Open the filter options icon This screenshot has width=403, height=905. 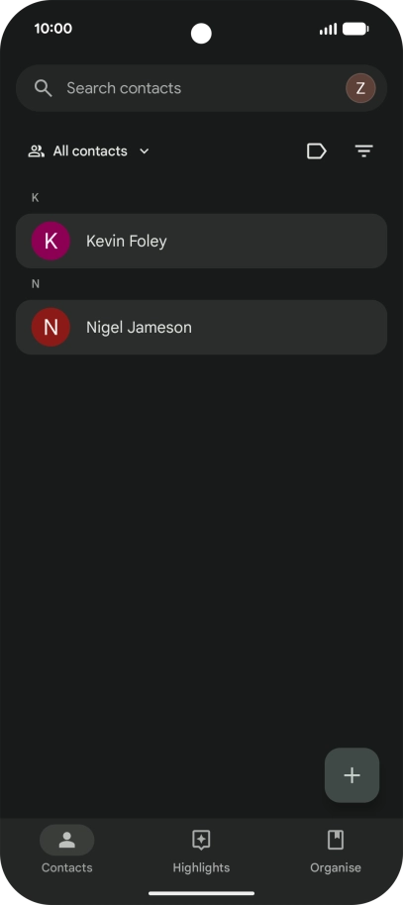tap(363, 151)
